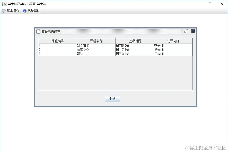This screenshot has width=228, height=152.
Task: Click the gear icon beside 基本操作
Action: [x=4, y=11]
